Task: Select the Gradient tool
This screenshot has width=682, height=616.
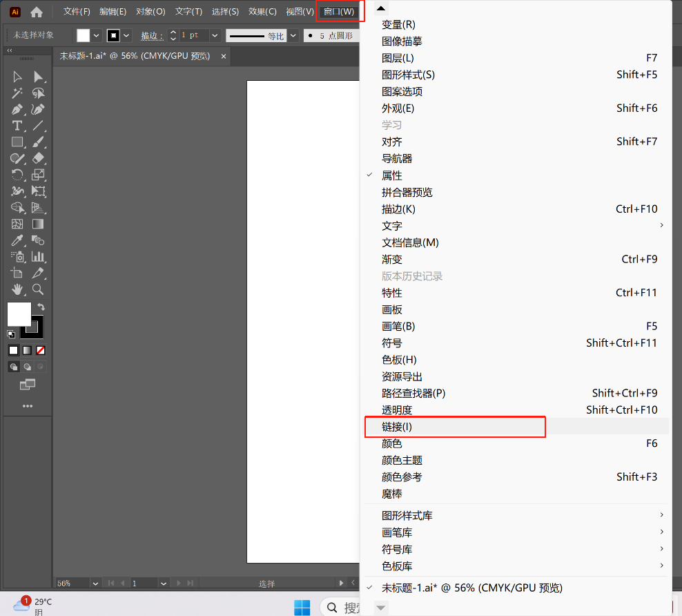Action: pos(39,224)
